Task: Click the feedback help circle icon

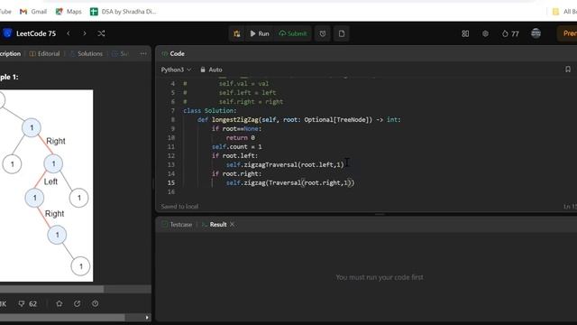Action: (95, 303)
